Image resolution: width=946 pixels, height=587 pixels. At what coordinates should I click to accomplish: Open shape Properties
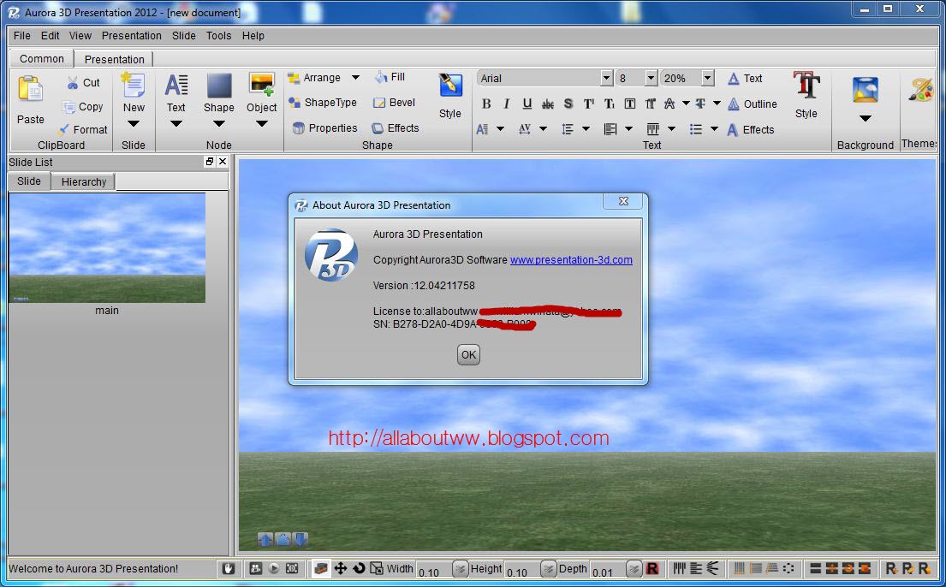tap(325, 127)
